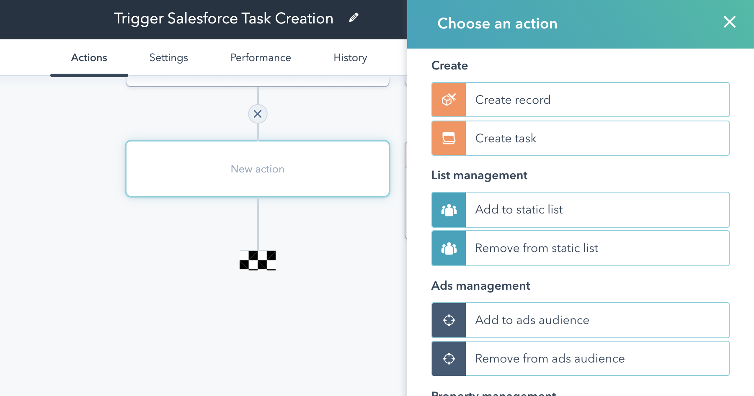Close the Choose an action panel
Screen dimensions: 754x396
point(729,22)
